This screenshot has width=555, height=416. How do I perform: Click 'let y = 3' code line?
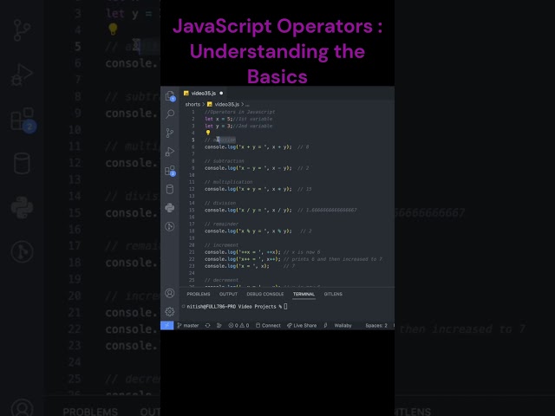click(238, 126)
